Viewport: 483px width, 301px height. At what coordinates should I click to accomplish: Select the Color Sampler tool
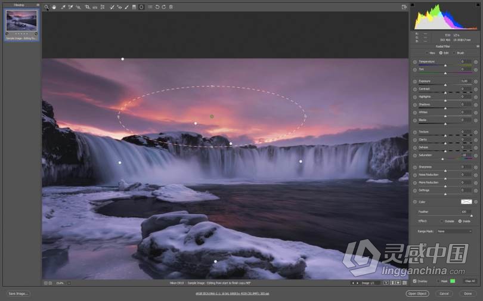pos(70,7)
